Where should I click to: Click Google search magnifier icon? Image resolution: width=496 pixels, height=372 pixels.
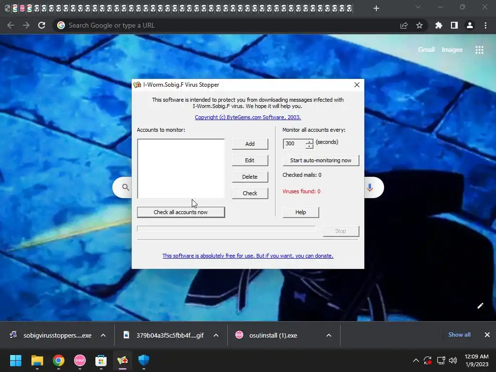tap(125, 187)
